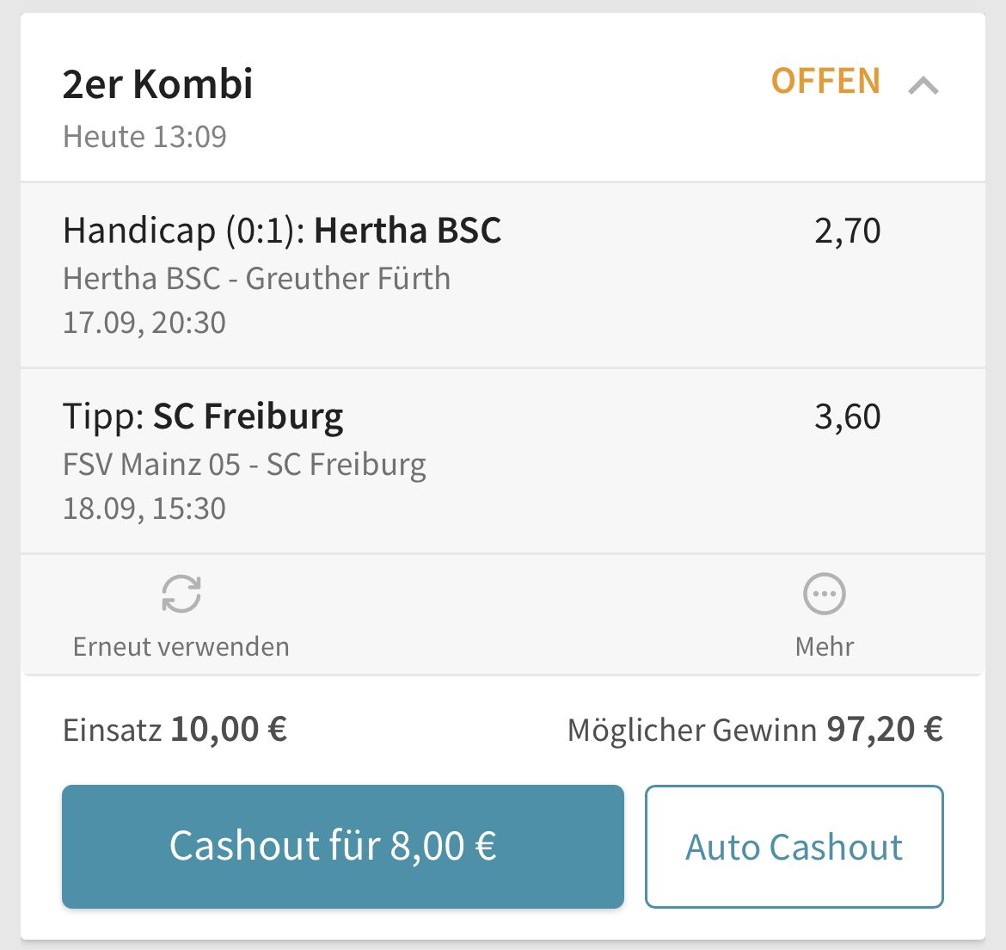Click the Erneut verwenden refresh icon
Image resolution: width=1006 pixels, height=950 pixels.
tap(181, 594)
